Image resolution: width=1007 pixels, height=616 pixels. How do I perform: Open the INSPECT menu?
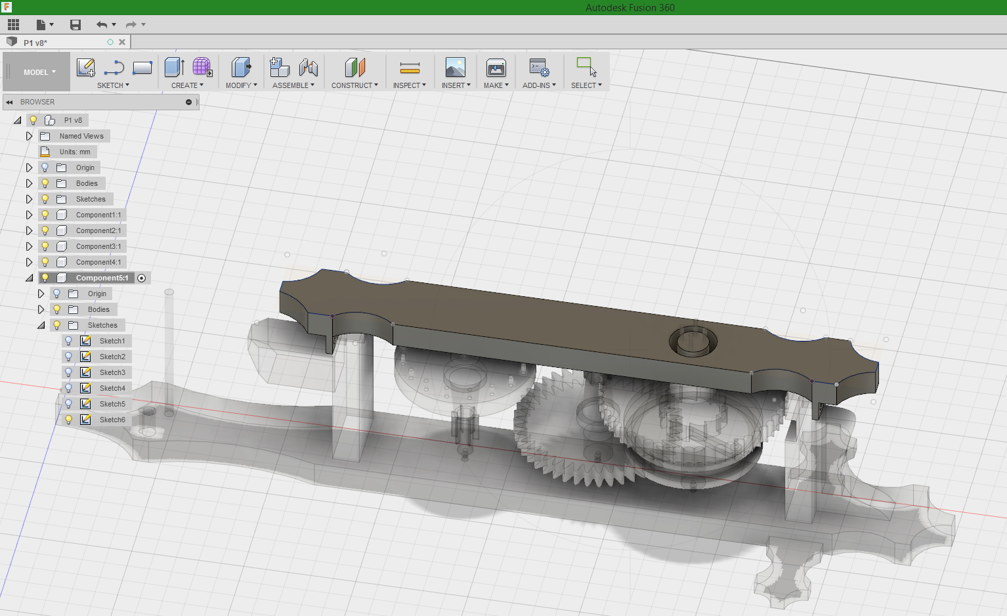409,85
